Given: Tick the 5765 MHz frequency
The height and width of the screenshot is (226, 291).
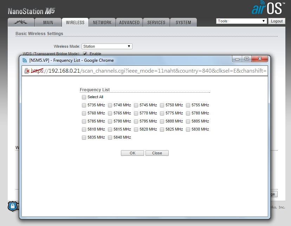Looking at the screenshot, I should [110, 113].
